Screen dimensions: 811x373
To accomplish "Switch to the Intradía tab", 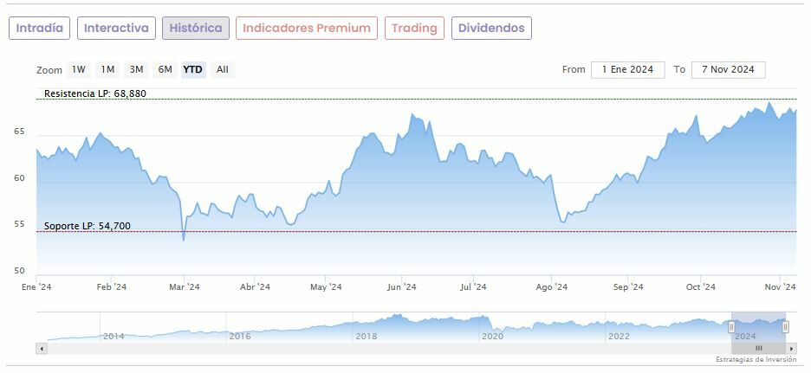I will pos(39,28).
